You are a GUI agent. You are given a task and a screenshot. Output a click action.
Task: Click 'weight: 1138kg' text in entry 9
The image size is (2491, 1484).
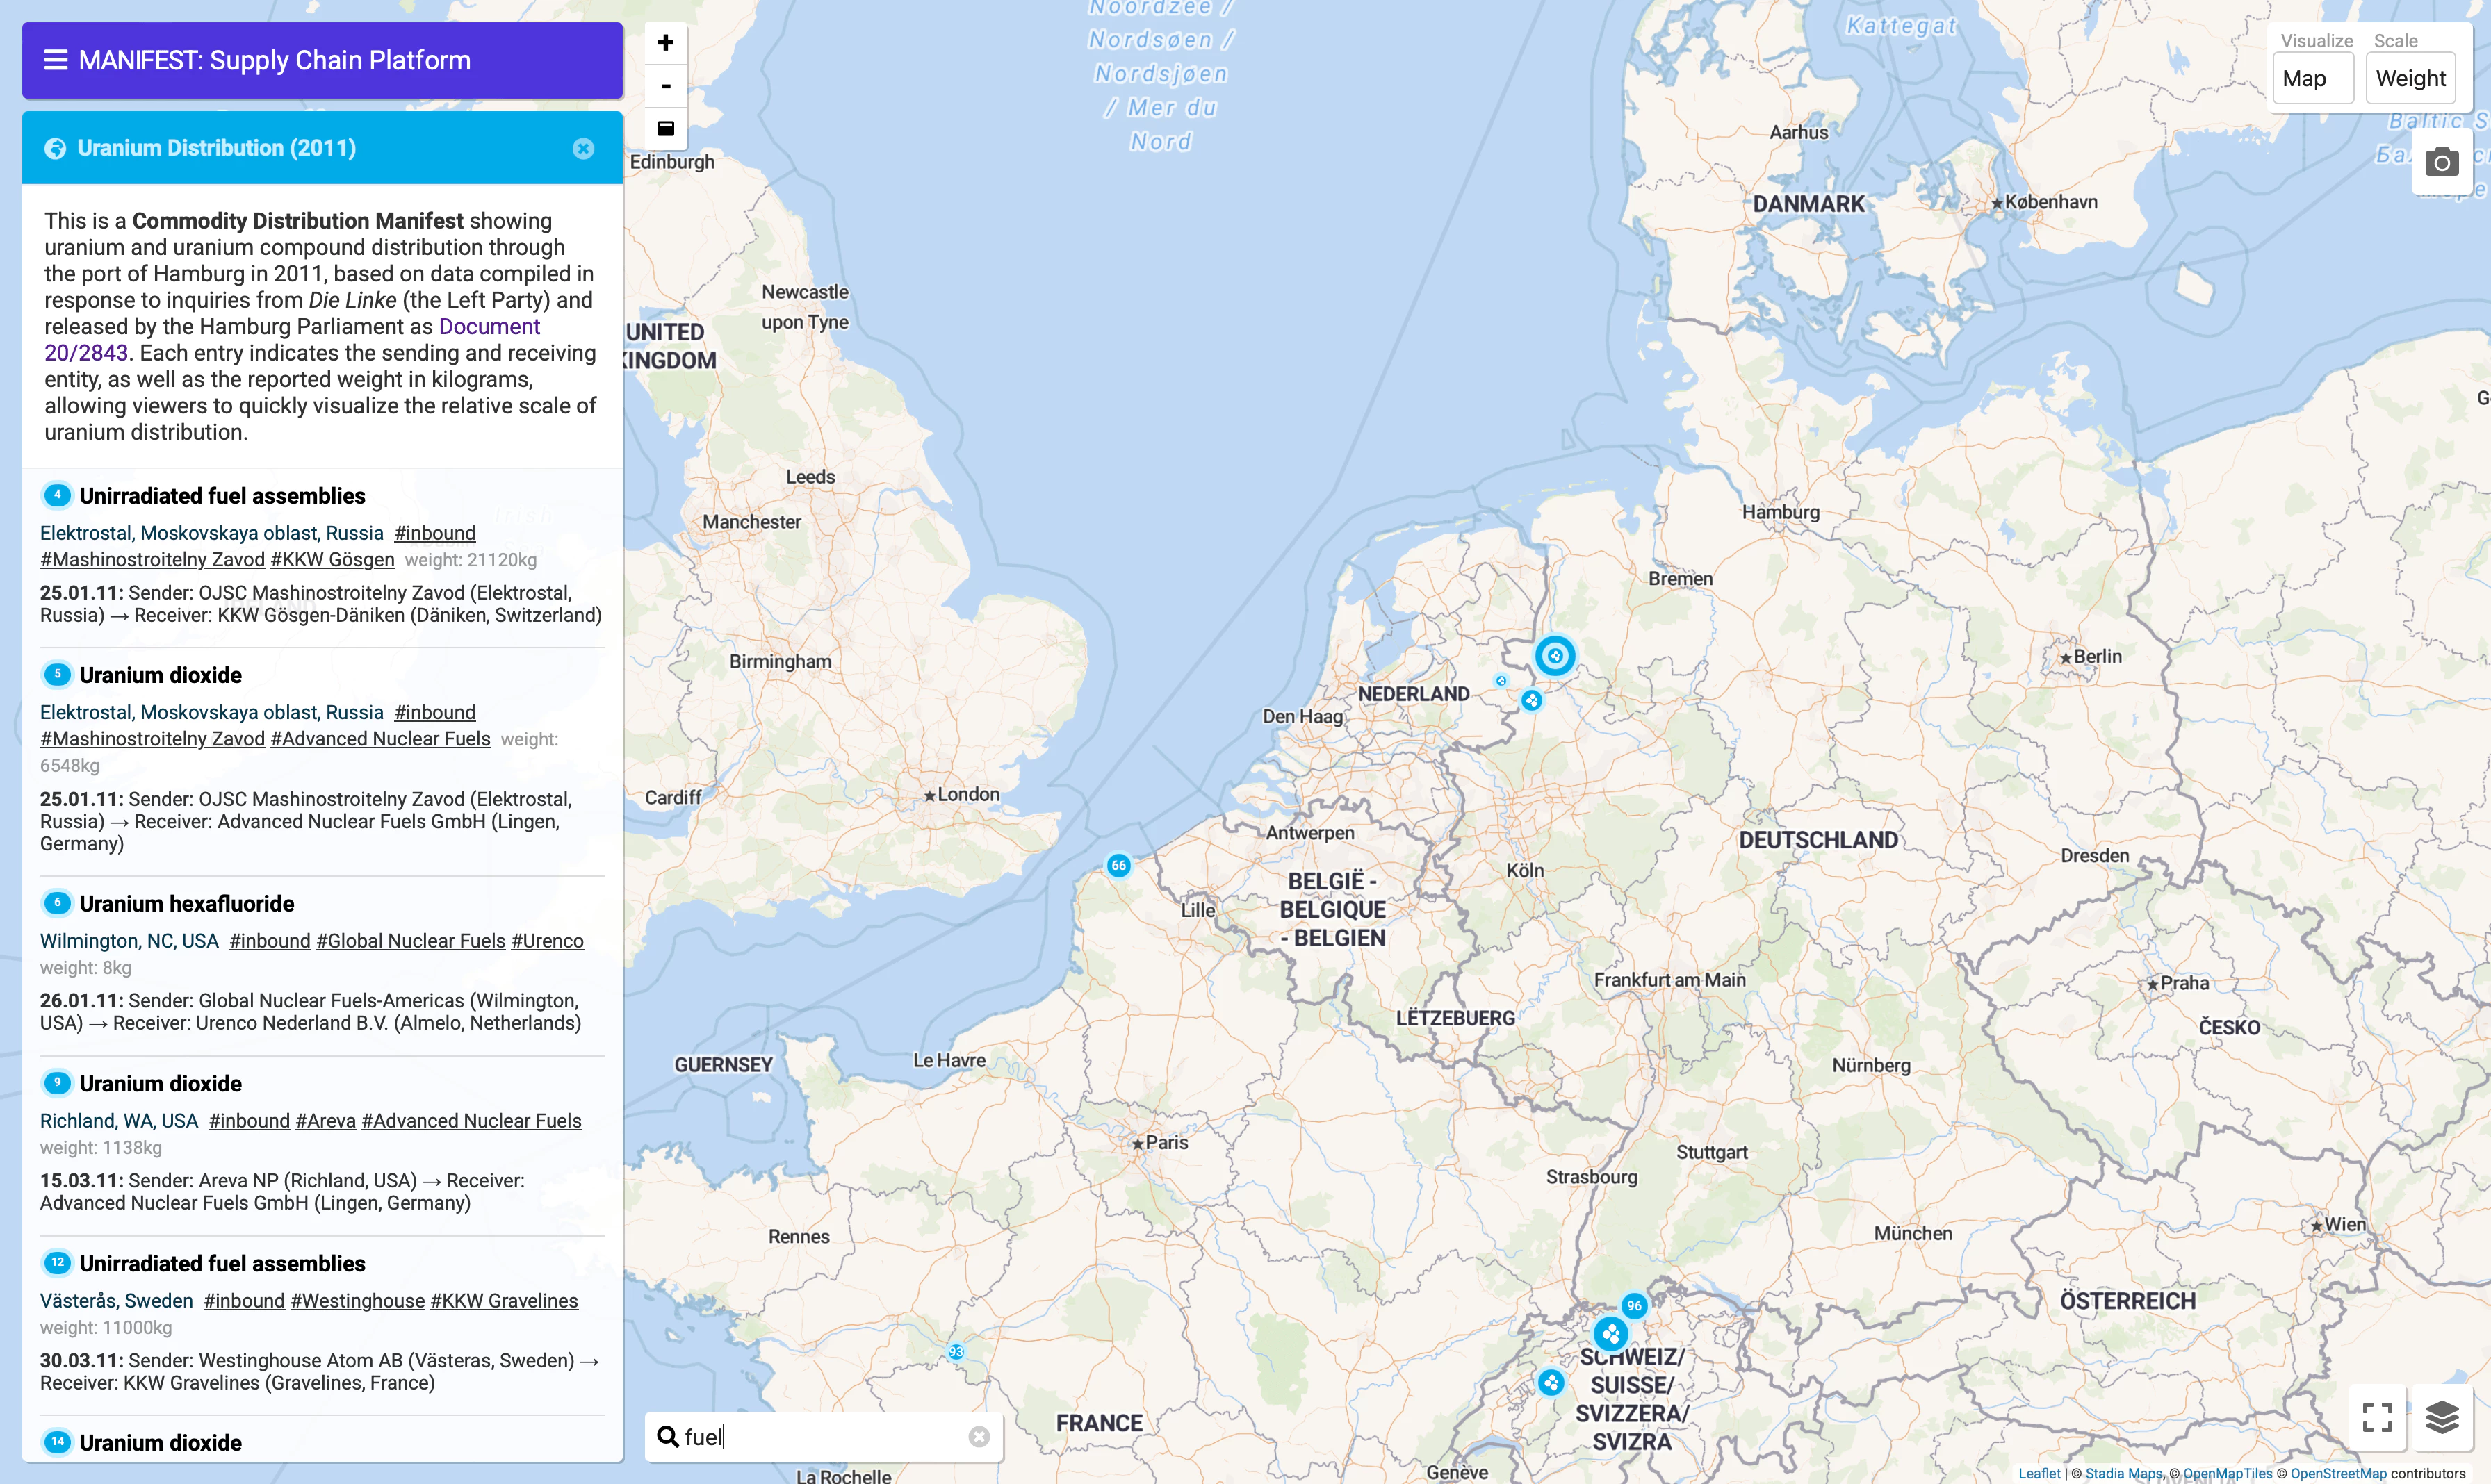tap(101, 1148)
